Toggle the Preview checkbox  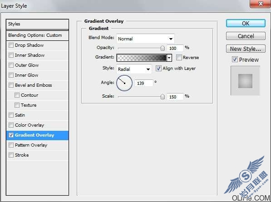(235, 59)
